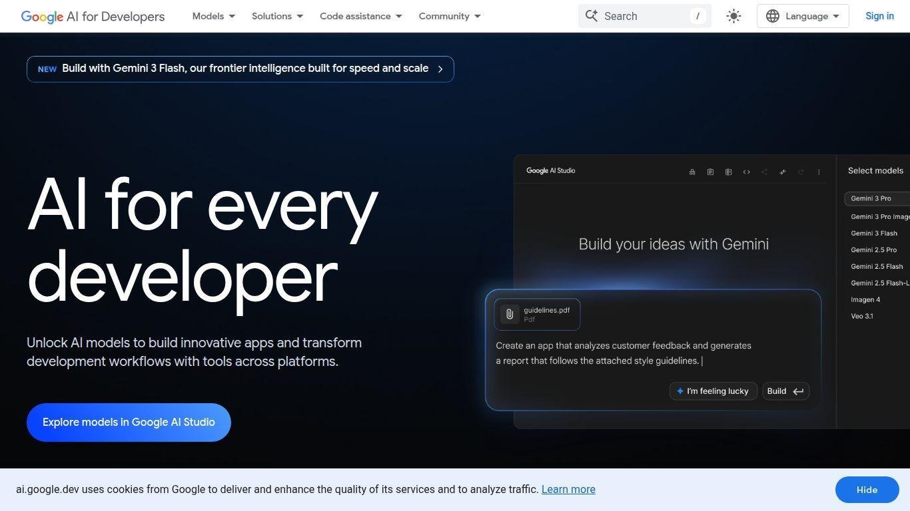The height and width of the screenshot is (511, 910).
Task: Click the share icon in AI Studio toolbar
Action: click(x=764, y=172)
